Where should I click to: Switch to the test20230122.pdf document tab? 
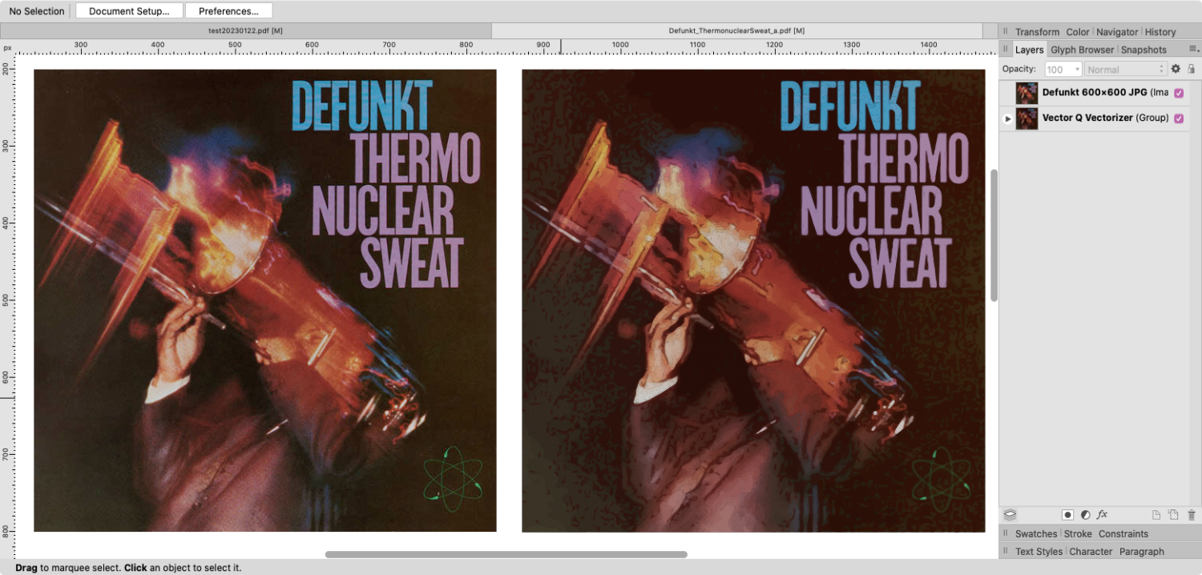pyautogui.click(x=246, y=30)
